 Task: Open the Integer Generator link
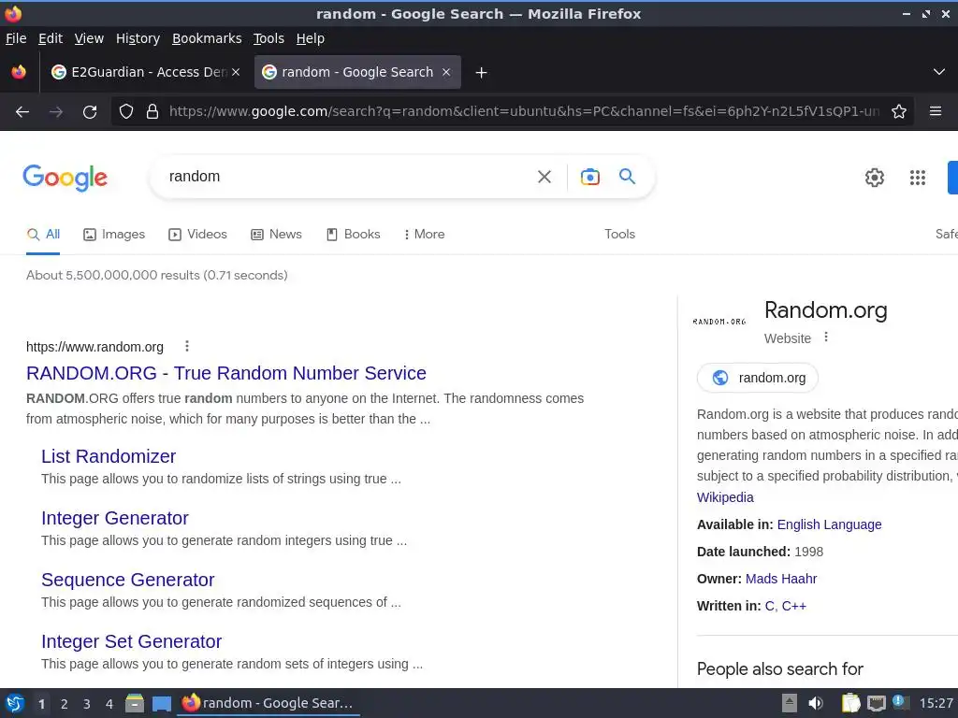(115, 518)
